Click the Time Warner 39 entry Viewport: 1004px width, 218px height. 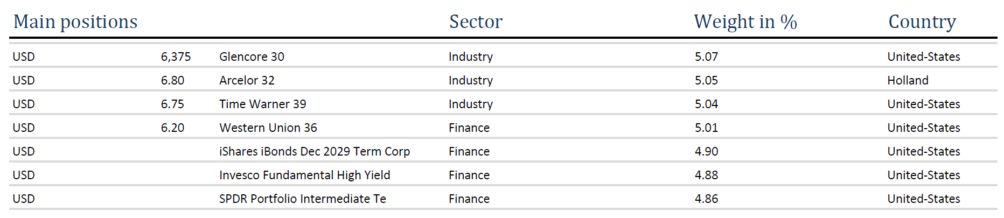[x=262, y=104]
